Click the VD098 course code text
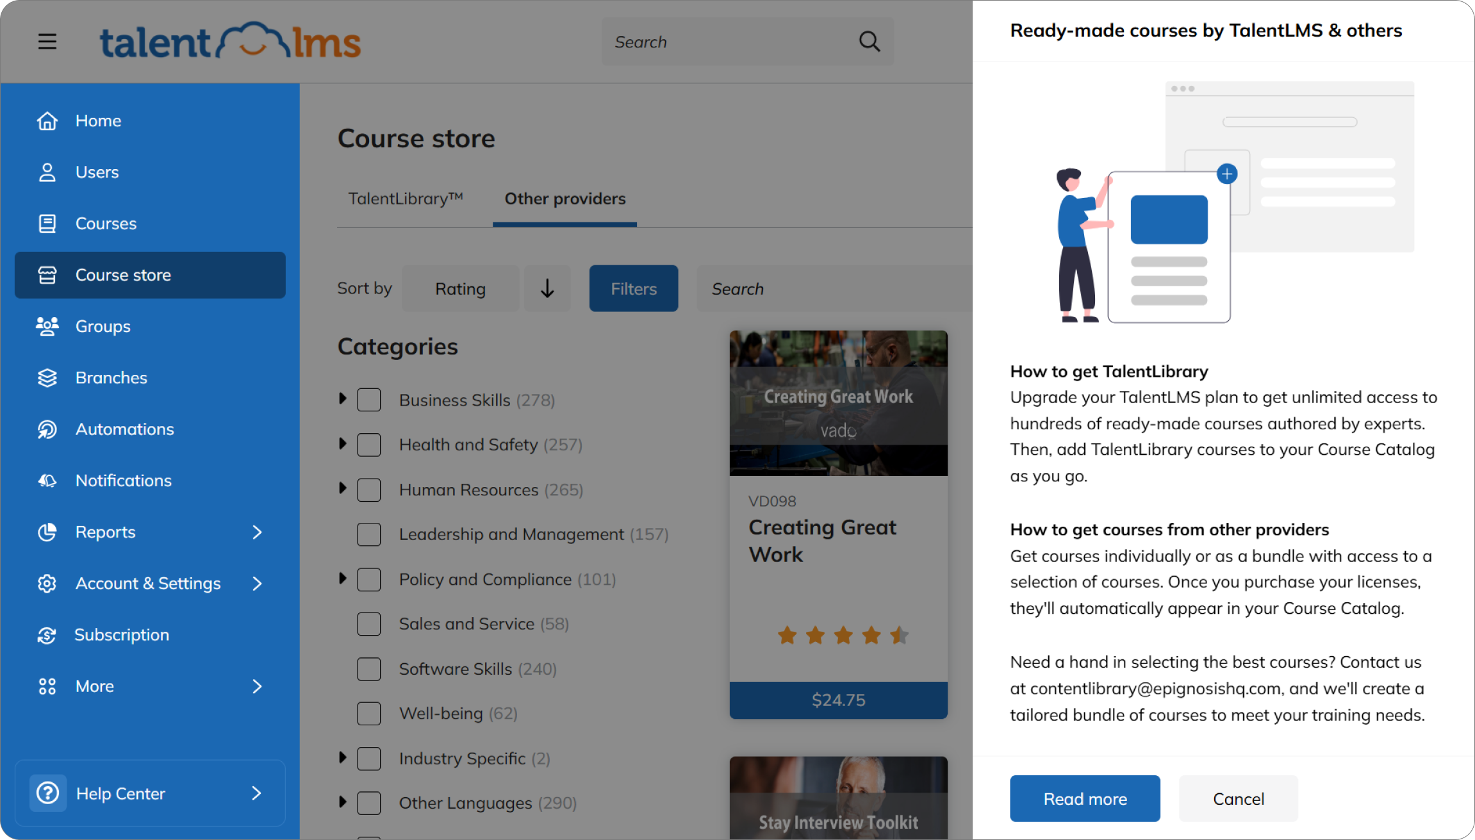This screenshot has width=1475, height=840. pyautogui.click(x=772, y=501)
